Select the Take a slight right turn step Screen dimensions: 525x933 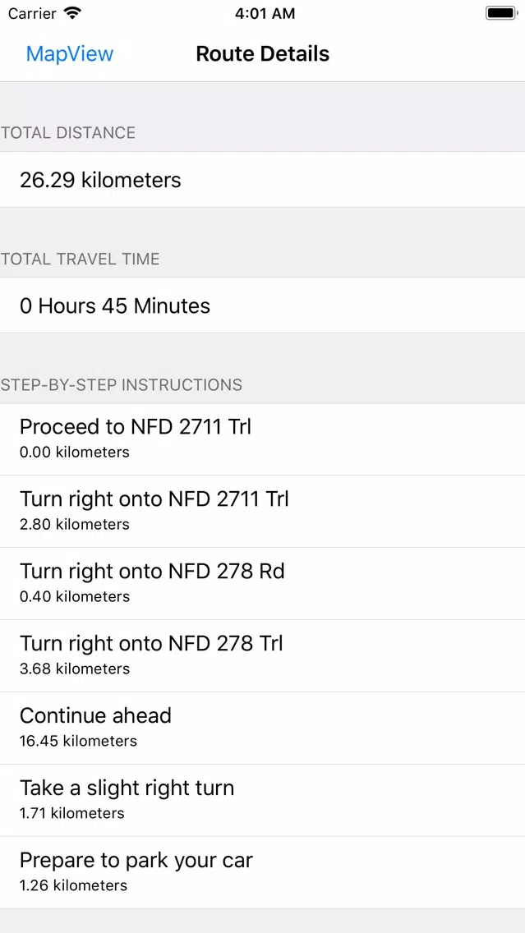[x=263, y=800]
